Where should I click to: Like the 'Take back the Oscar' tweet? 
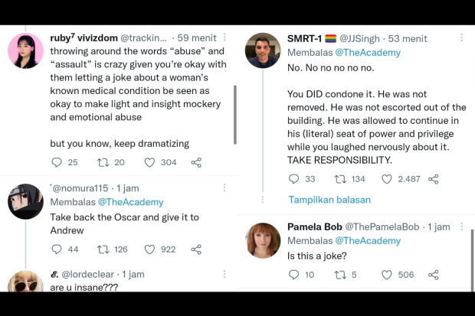[x=150, y=249]
